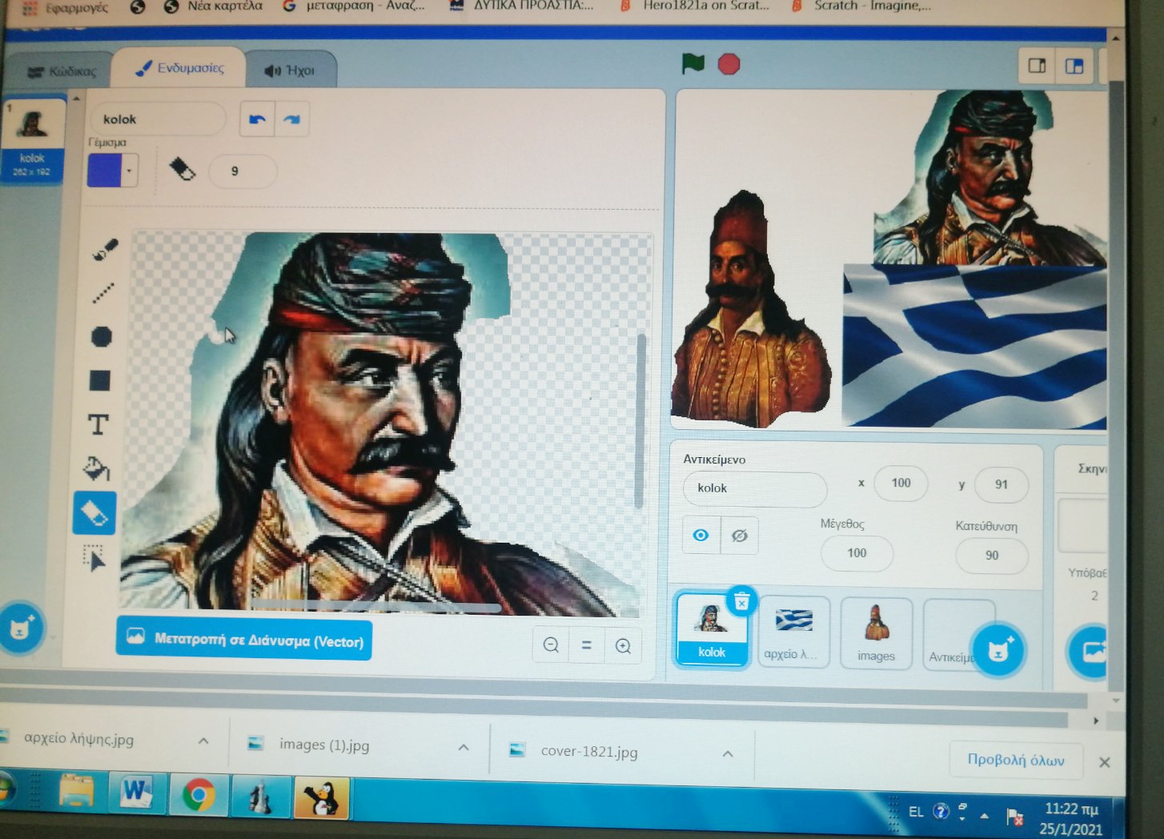Open Νέα καρτέλα bookmark
1164x839 pixels.
pos(213,6)
